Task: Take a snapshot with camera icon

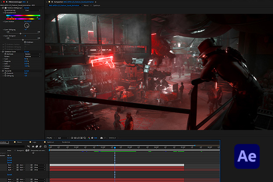Action: [x=101, y=138]
